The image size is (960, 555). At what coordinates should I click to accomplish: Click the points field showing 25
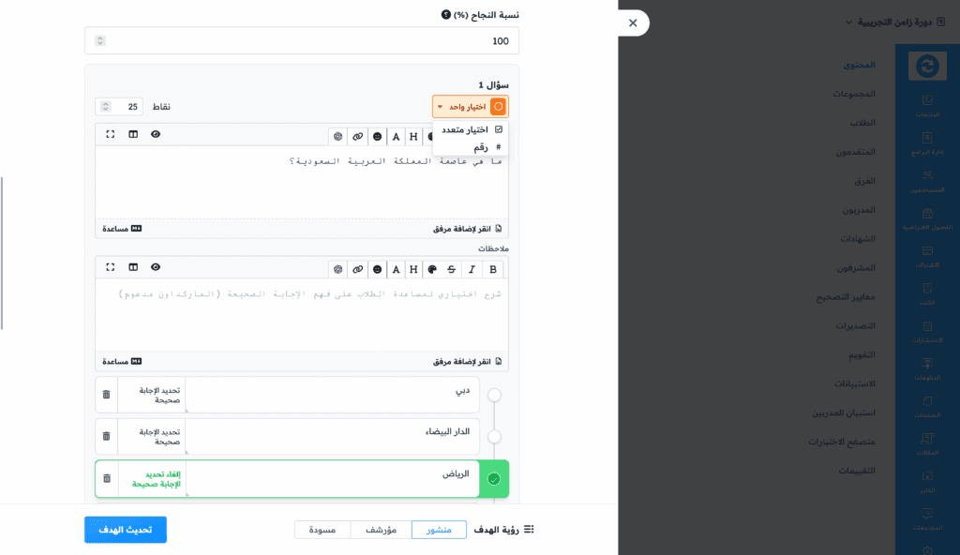119,107
